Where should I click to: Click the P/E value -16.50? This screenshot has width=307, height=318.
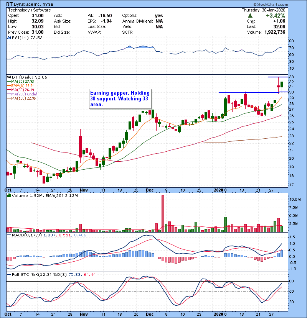pyautogui.click(x=105, y=16)
